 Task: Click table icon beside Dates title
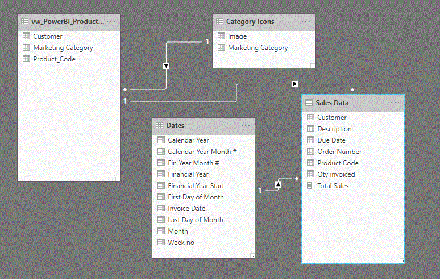[159, 126]
